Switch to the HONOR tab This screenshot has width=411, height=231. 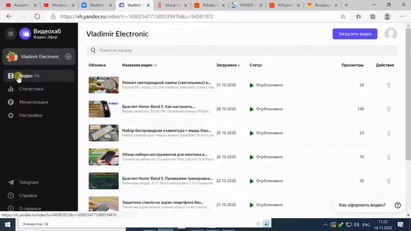(247, 5)
